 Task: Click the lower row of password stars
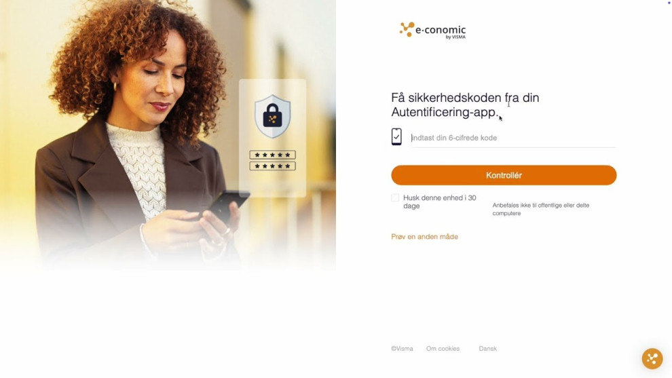click(273, 166)
